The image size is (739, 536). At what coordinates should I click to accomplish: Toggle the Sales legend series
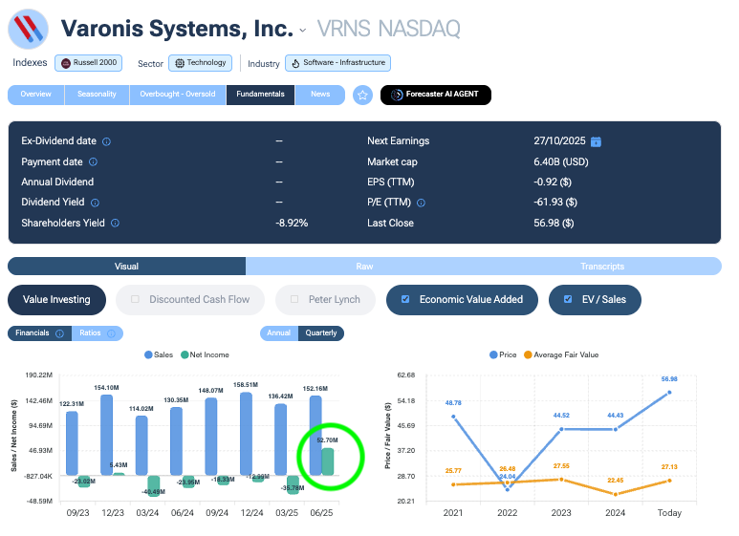point(159,354)
